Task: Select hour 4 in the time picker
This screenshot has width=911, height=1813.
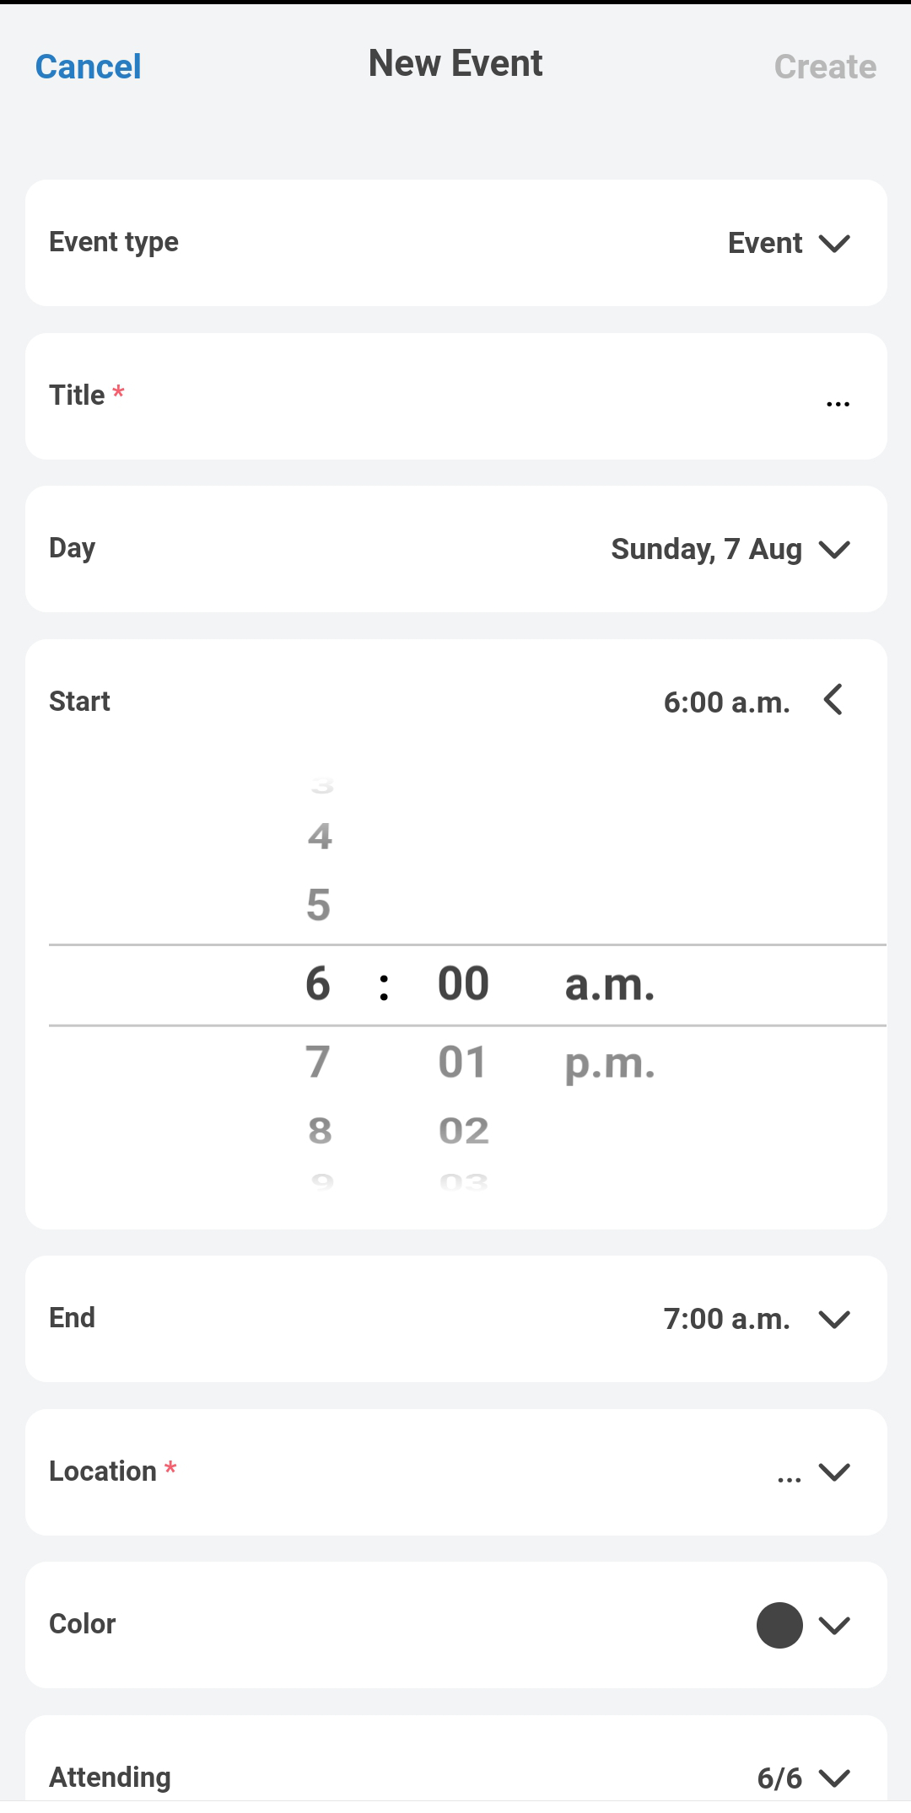Action: 320,837
